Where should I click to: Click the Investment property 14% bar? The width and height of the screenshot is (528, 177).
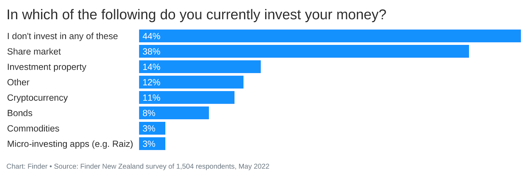[200, 67]
